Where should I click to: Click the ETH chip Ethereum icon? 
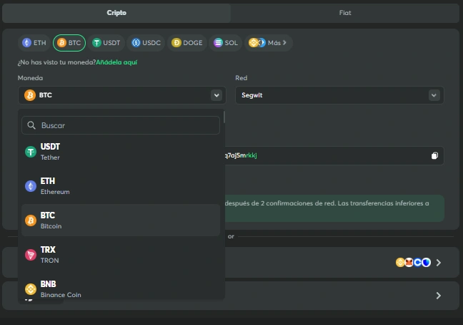click(27, 43)
